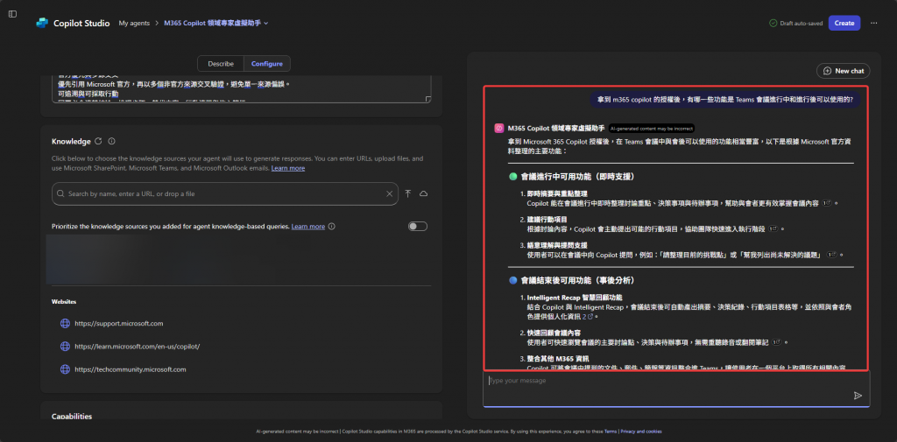Click the Copilot Studio logo icon
897x442 pixels.
coord(42,23)
